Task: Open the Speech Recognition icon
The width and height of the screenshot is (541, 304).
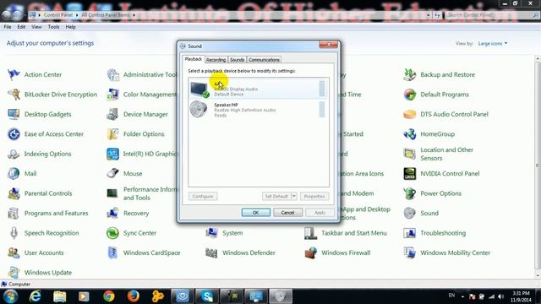Action: click(14, 233)
